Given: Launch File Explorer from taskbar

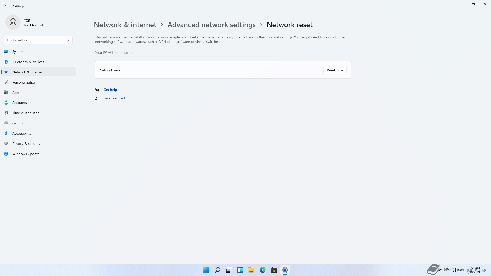Looking at the screenshot, I should (x=251, y=270).
